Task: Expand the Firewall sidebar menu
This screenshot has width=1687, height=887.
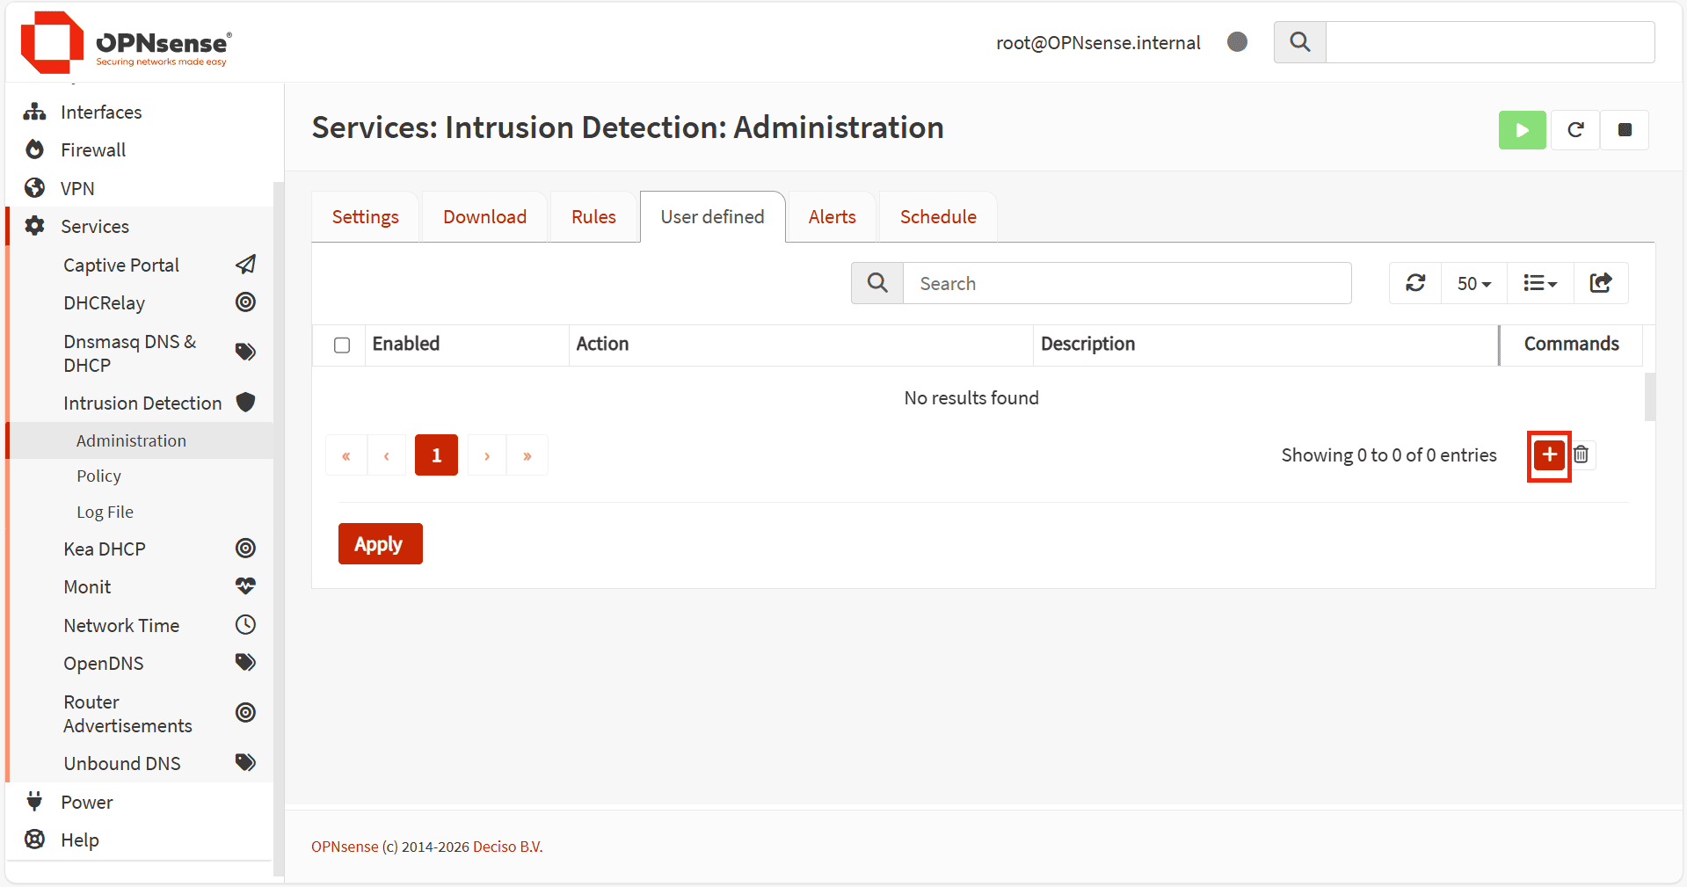Action: click(93, 150)
